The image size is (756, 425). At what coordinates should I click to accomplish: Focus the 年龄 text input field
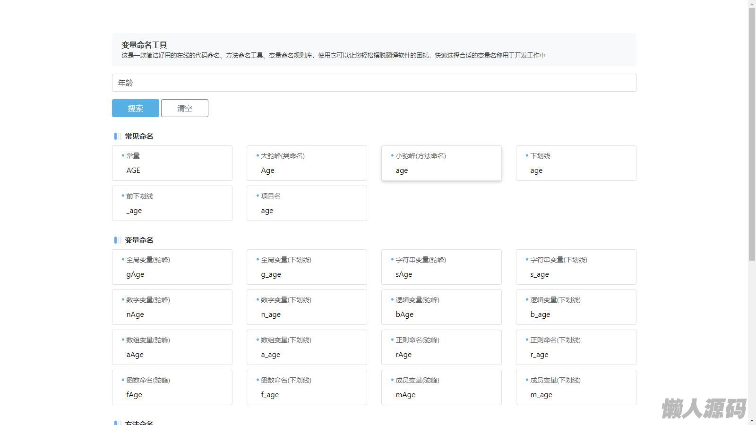coord(374,83)
